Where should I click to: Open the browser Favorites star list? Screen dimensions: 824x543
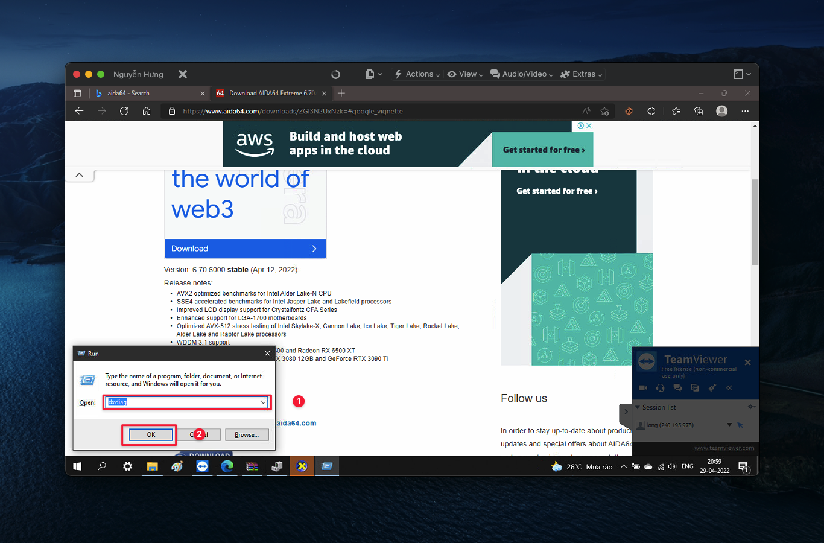(676, 111)
